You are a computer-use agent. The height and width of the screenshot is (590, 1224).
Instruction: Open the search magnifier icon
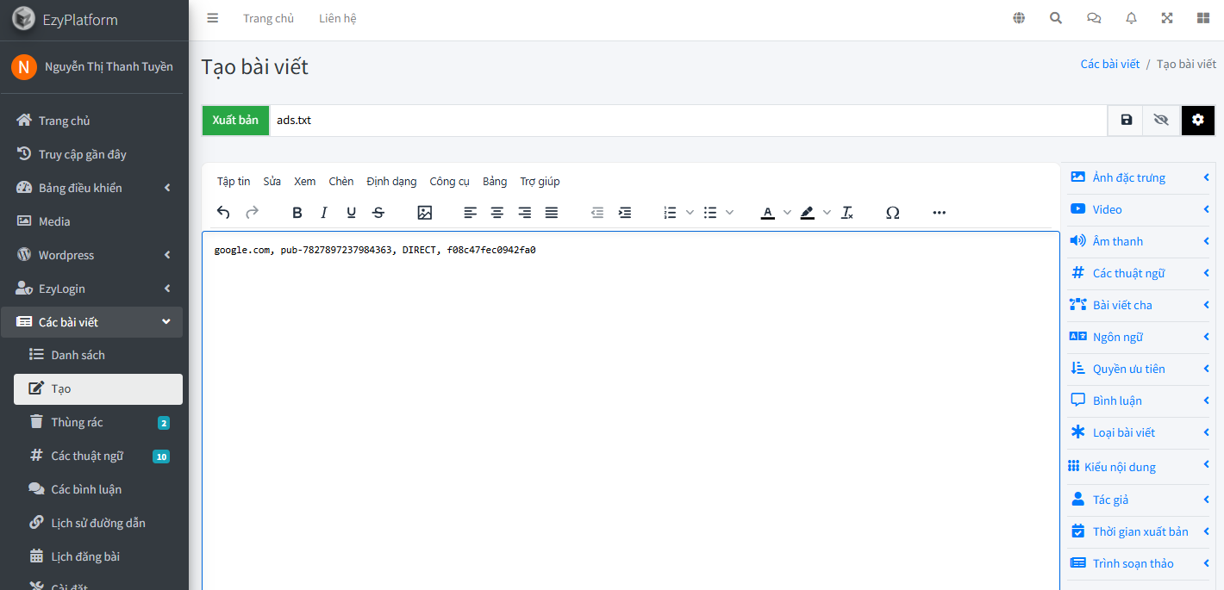pos(1056,18)
